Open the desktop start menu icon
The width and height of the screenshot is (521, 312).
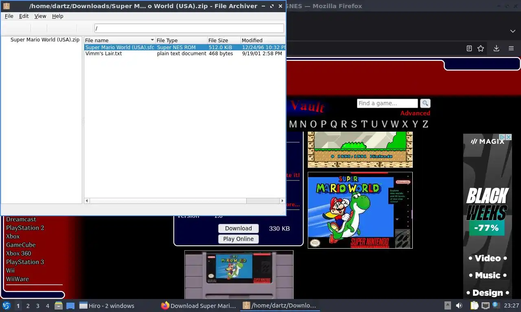[7, 305]
